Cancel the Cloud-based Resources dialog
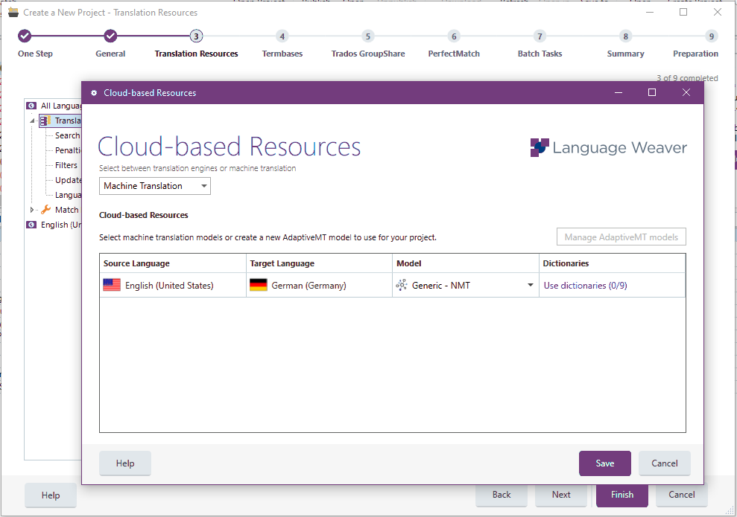This screenshot has width=737, height=517. 664,463
